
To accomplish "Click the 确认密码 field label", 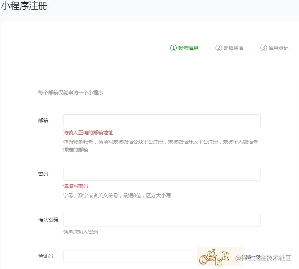I will pyautogui.click(x=48, y=220).
